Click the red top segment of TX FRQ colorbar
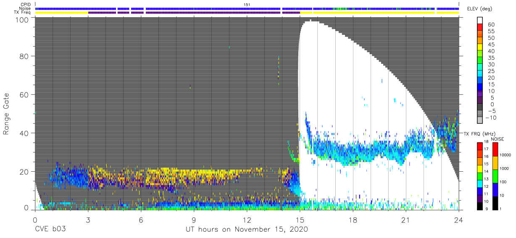 pos(480,146)
